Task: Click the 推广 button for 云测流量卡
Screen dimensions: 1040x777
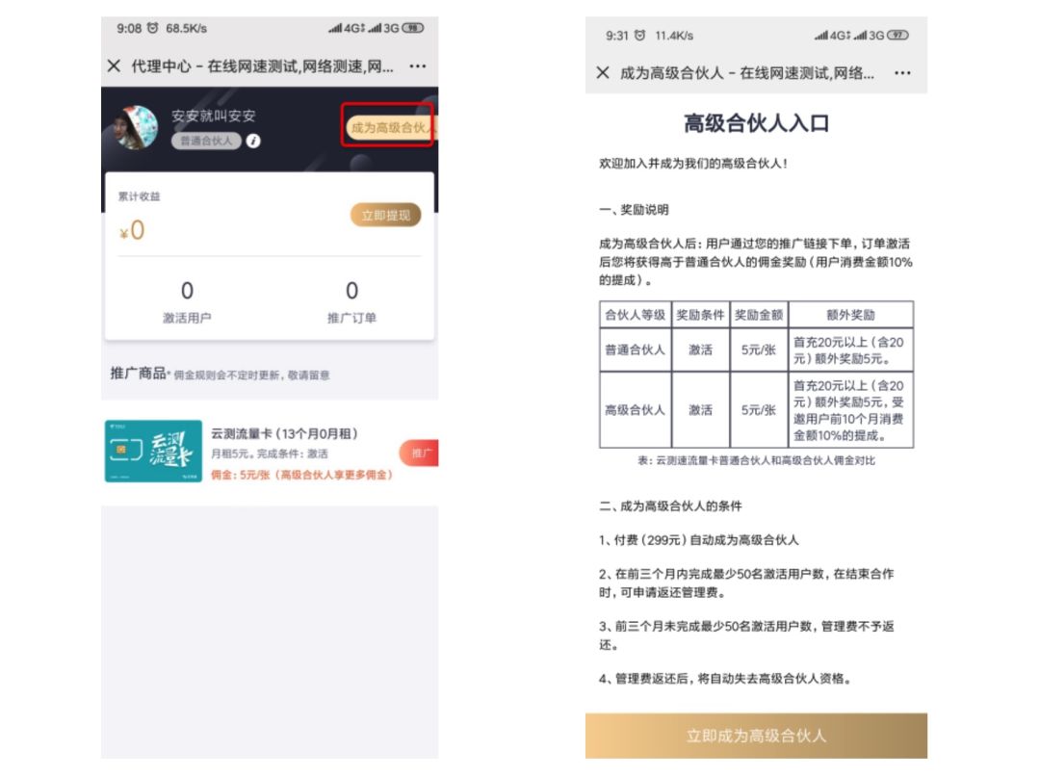Action: pyautogui.click(x=419, y=453)
